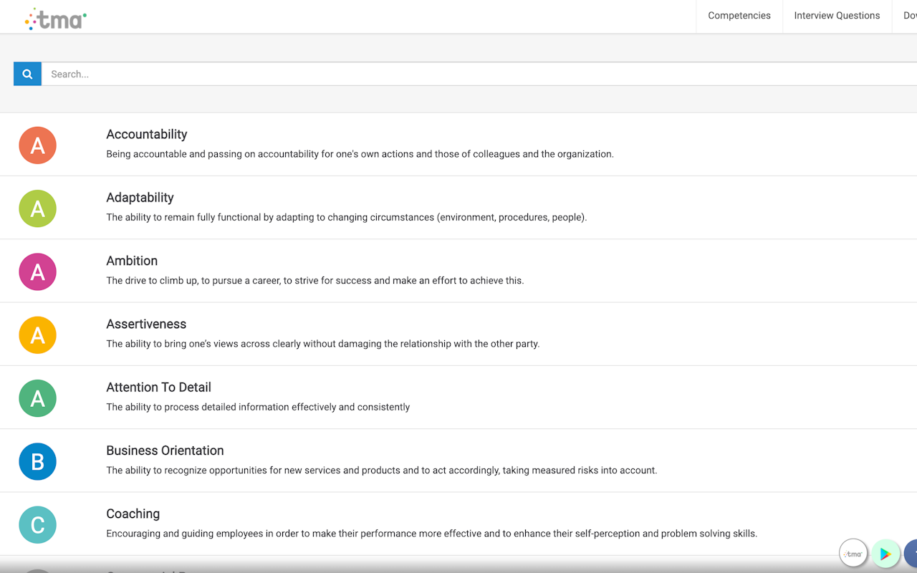Click the orange Accountability letter icon

(37, 145)
